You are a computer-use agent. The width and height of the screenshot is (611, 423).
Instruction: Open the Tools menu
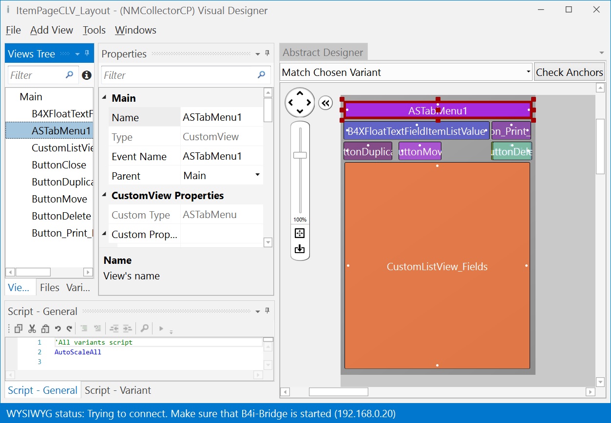pyautogui.click(x=94, y=30)
